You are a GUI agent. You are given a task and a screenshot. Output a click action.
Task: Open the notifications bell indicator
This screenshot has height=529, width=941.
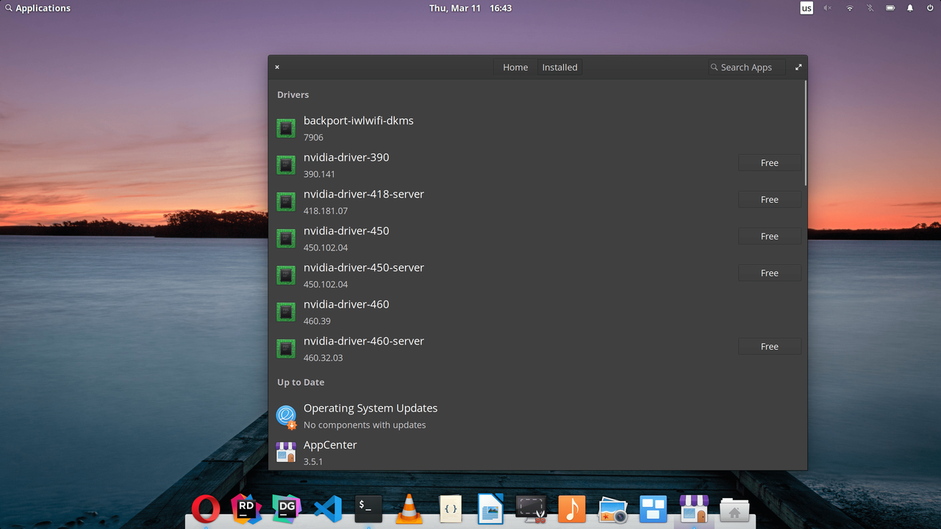tap(910, 8)
